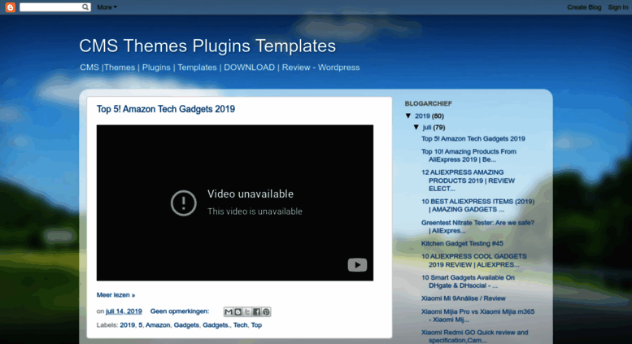Open the CMS Themes Plugins Templates blog title
Screen dimensions: 632x344
(x=207, y=46)
